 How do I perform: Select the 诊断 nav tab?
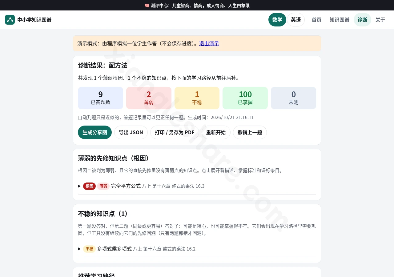362,20
